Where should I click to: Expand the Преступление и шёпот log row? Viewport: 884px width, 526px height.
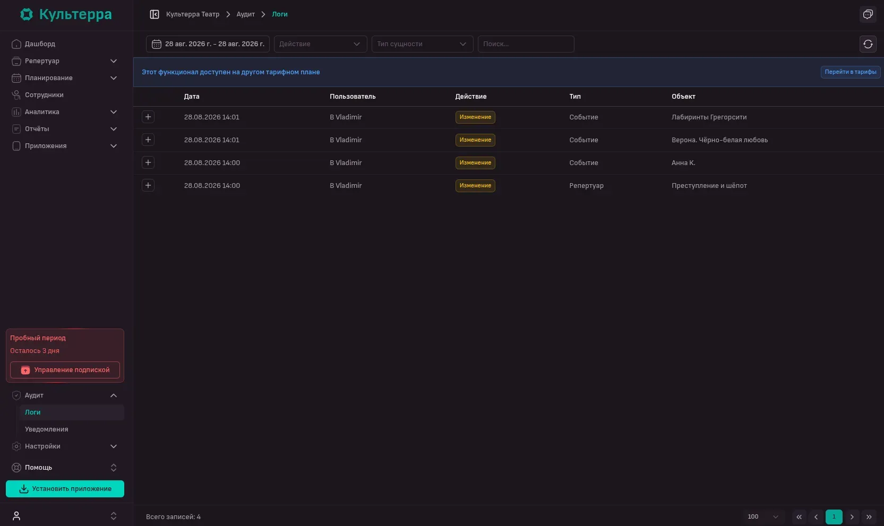tap(148, 185)
